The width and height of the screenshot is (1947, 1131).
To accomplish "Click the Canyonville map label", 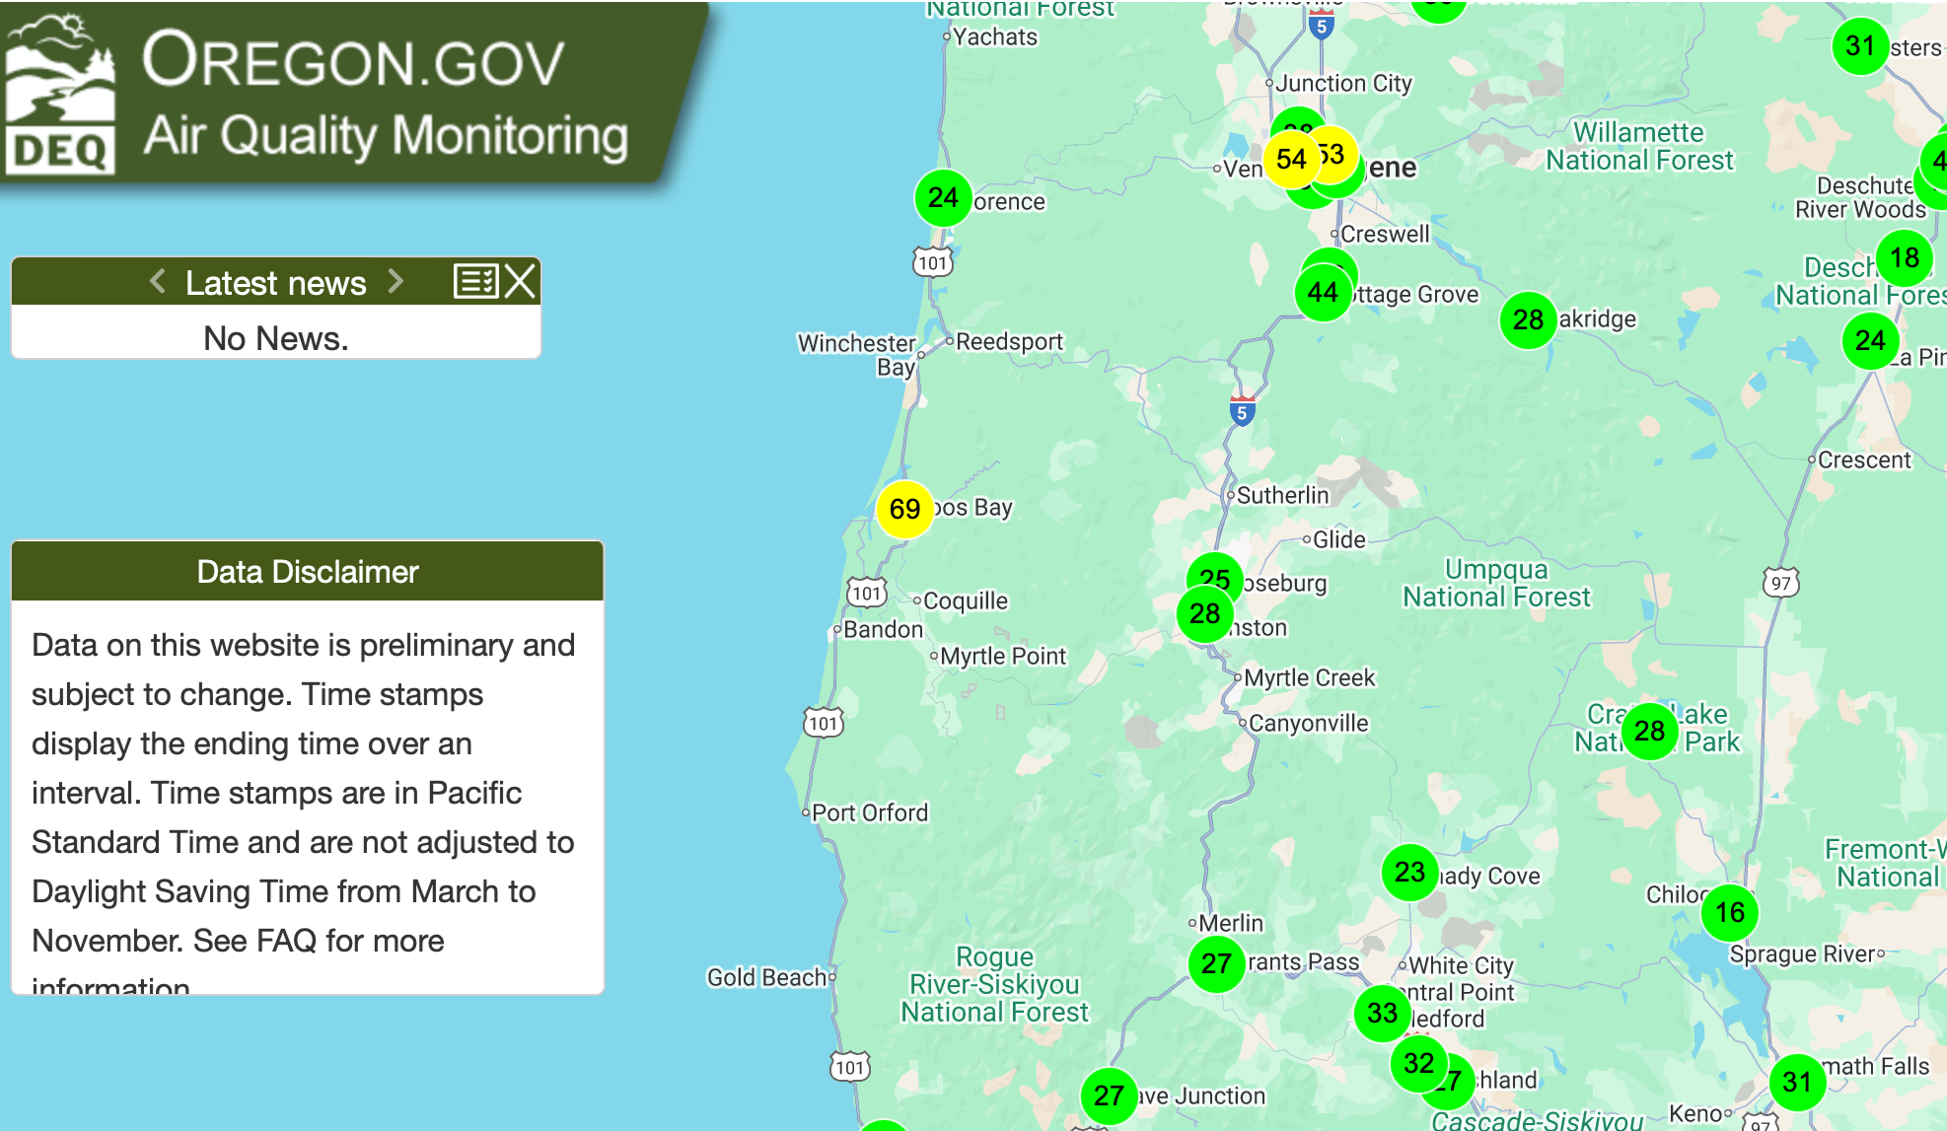I will coord(1308,723).
